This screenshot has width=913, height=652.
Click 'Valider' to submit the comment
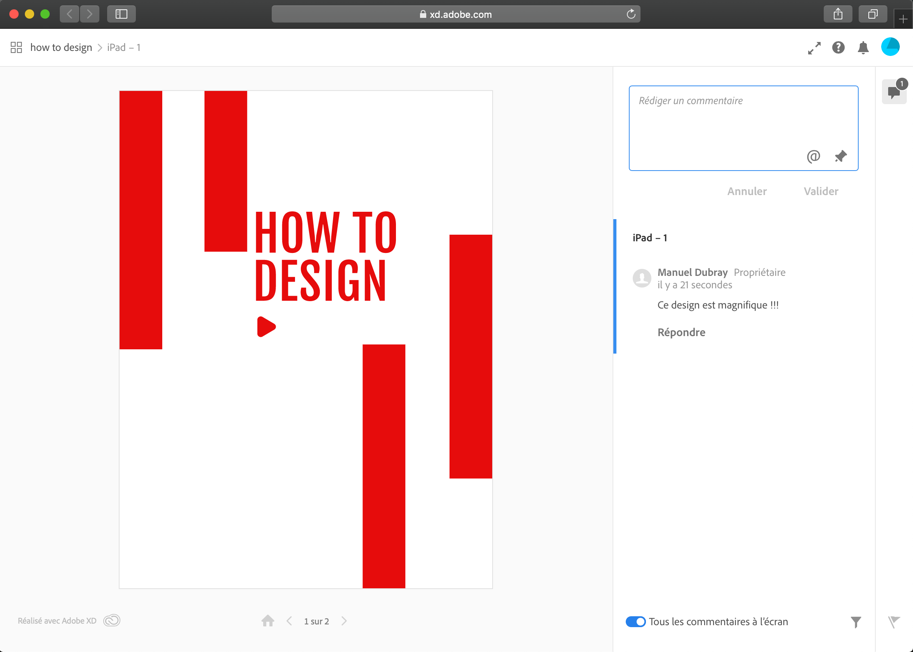(x=821, y=190)
